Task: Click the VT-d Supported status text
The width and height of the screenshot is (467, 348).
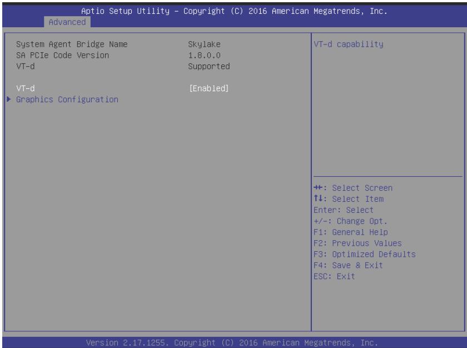Action: (209, 66)
